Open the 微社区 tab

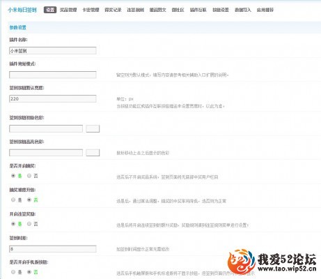pos(178,10)
